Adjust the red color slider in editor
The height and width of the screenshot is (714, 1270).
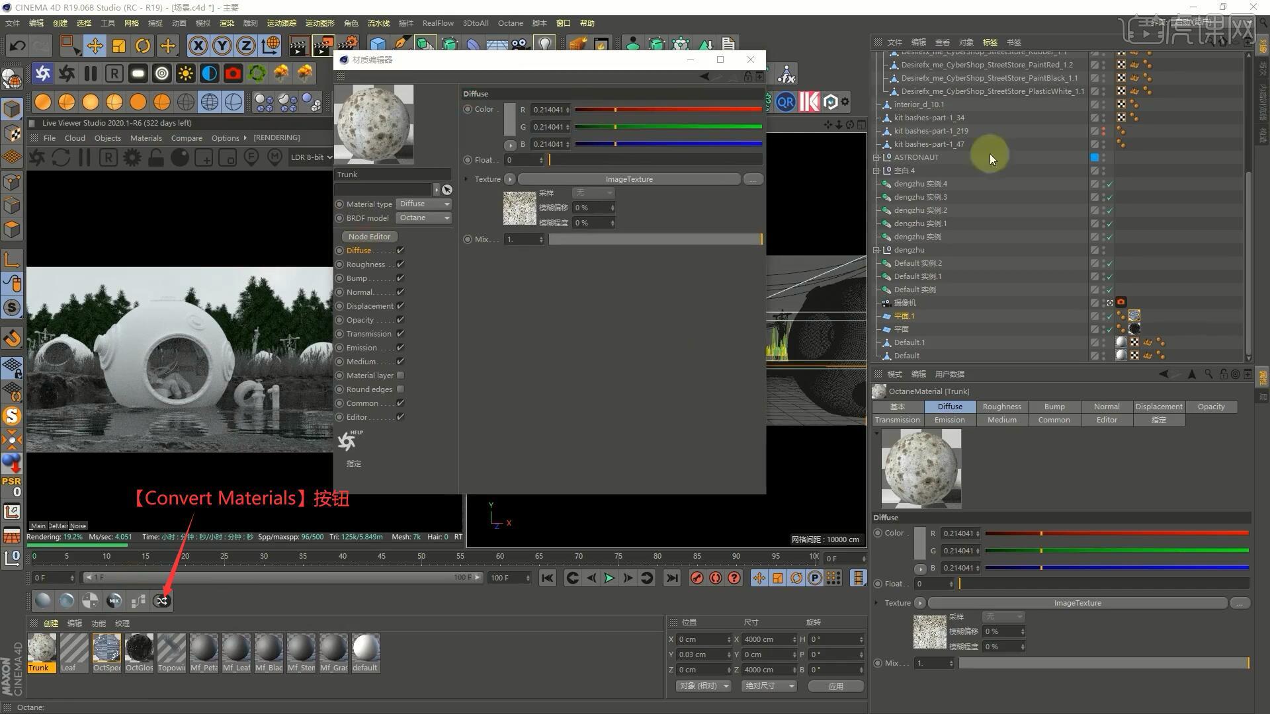(x=668, y=110)
